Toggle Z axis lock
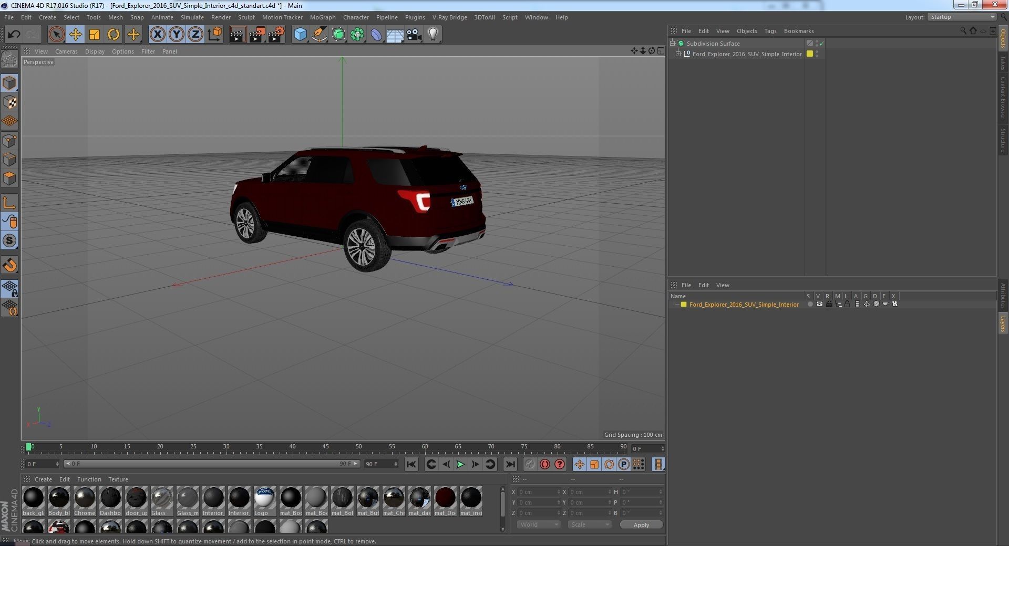1009x608 pixels. (195, 35)
